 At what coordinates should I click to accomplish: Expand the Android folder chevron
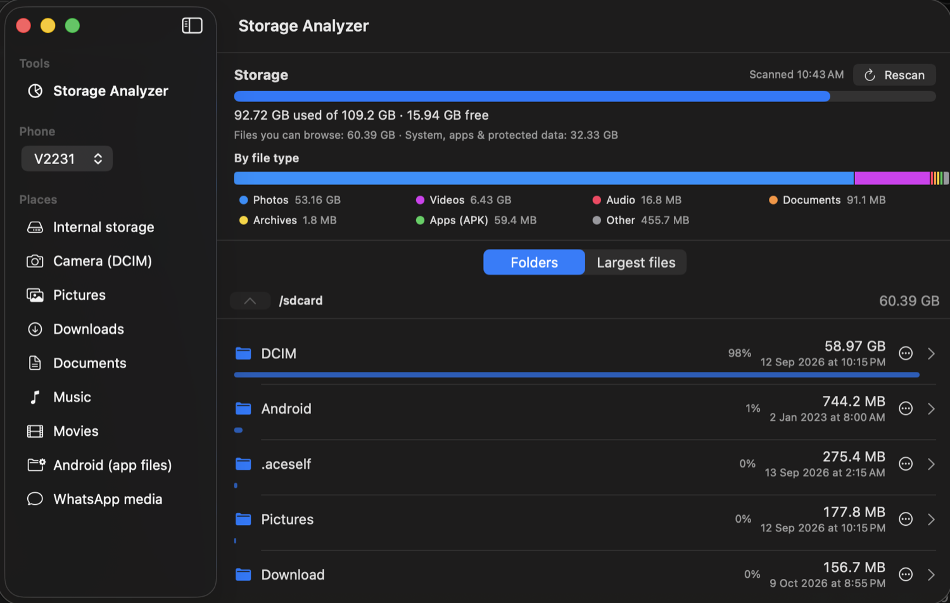click(931, 409)
